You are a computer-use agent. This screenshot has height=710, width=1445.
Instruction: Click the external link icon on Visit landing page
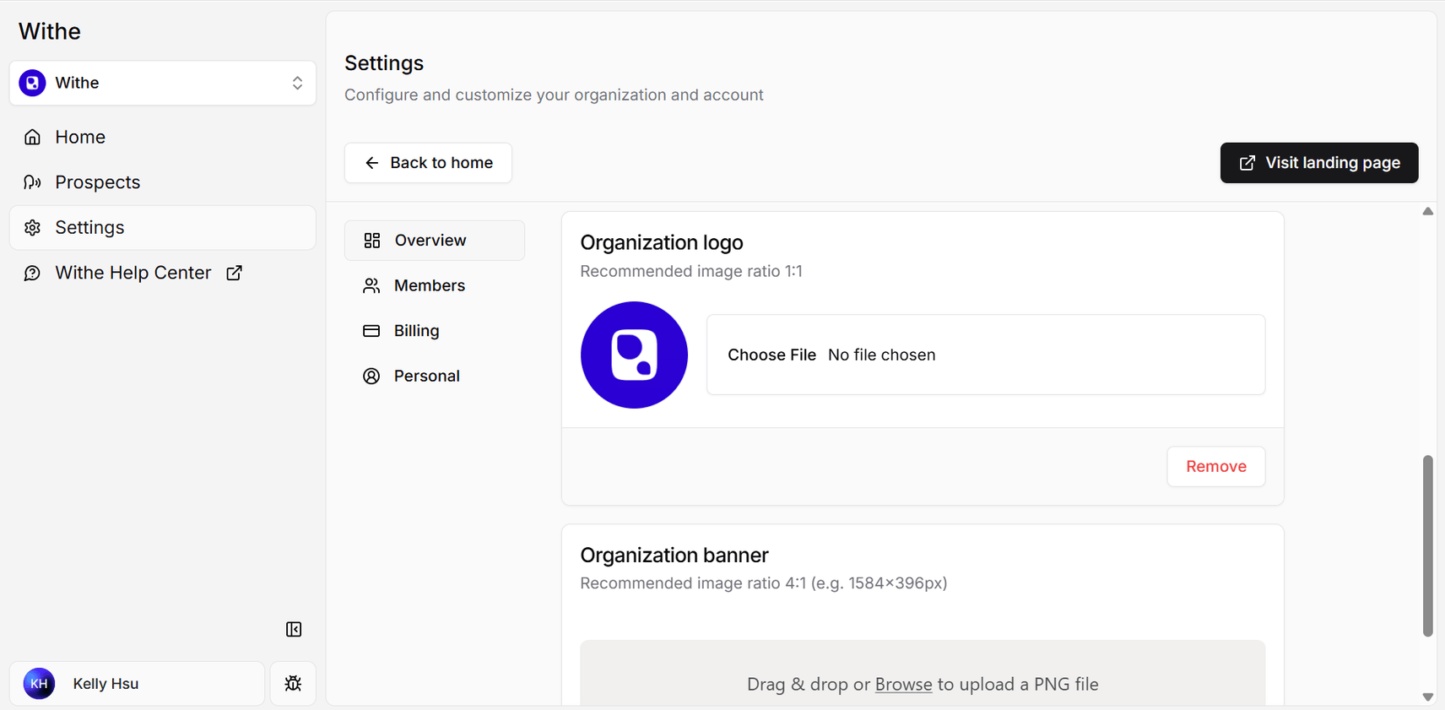point(1247,163)
